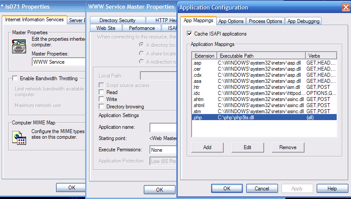Select the Directory Security tab
The height and width of the screenshot is (199, 351).
[x=118, y=20]
